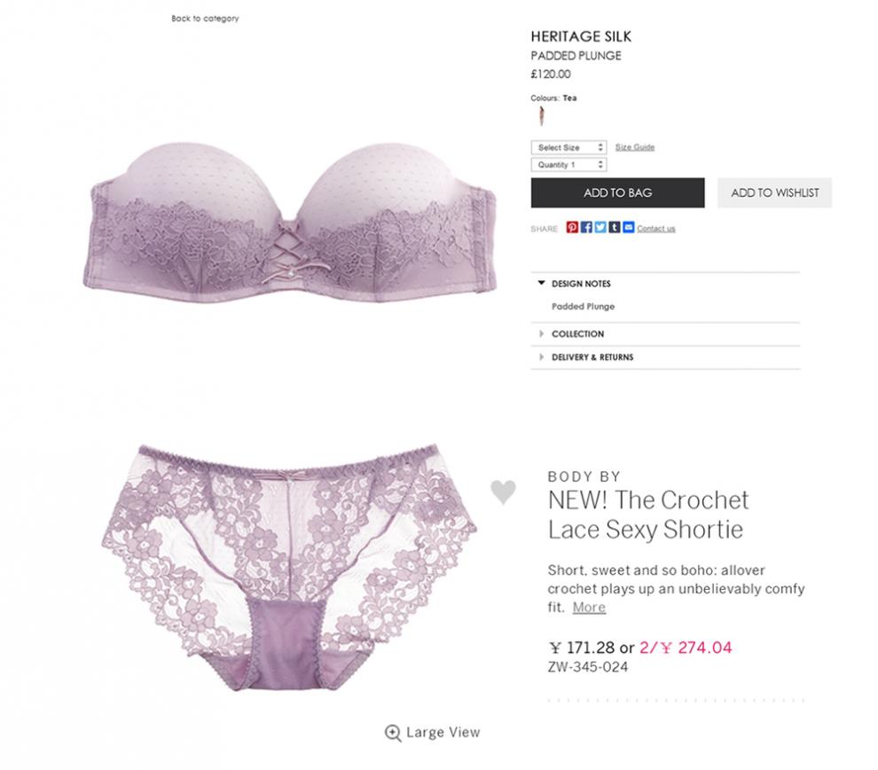The width and height of the screenshot is (878, 770).
Task: Click the email share icon
Action: (628, 227)
